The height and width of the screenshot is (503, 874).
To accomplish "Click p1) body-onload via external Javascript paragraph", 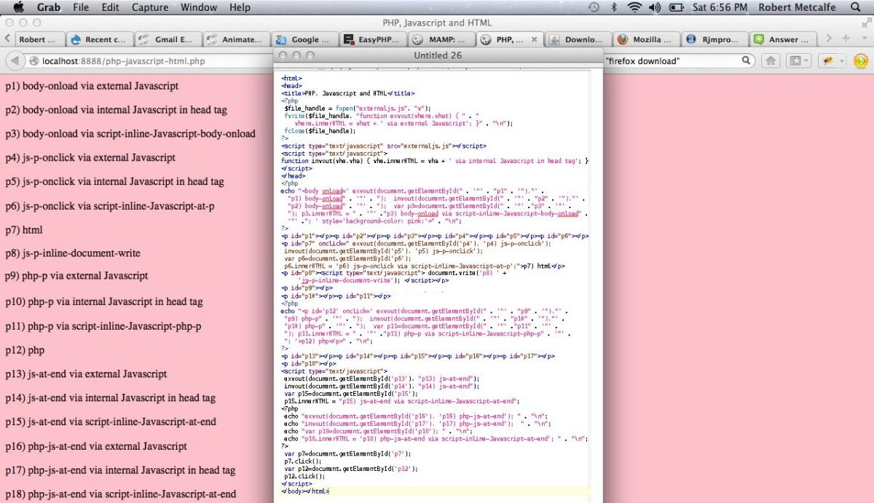I will point(92,86).
